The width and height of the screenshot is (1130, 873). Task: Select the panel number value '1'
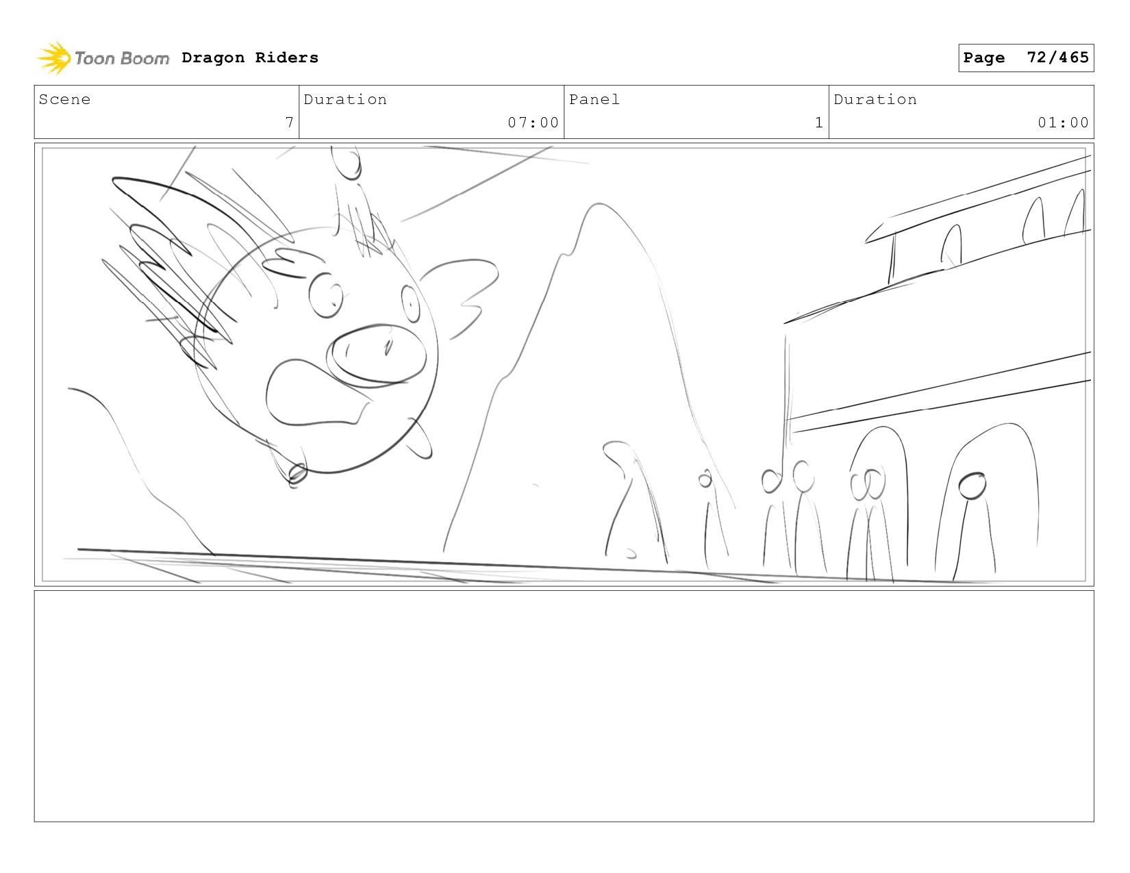819,123
